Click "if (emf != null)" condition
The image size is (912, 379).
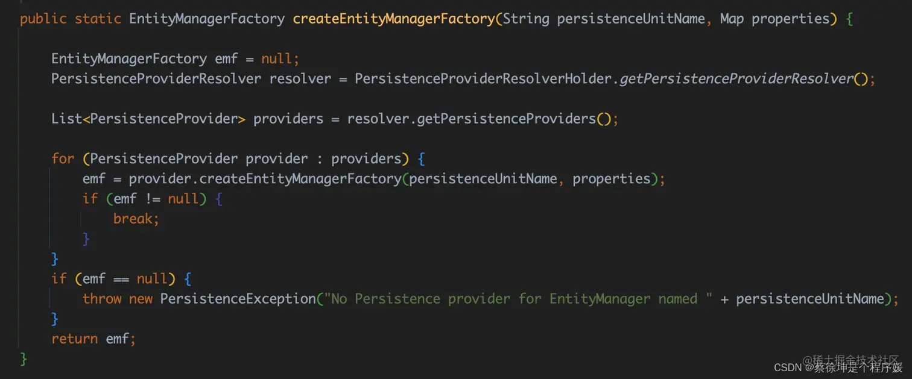click(144, 199)
